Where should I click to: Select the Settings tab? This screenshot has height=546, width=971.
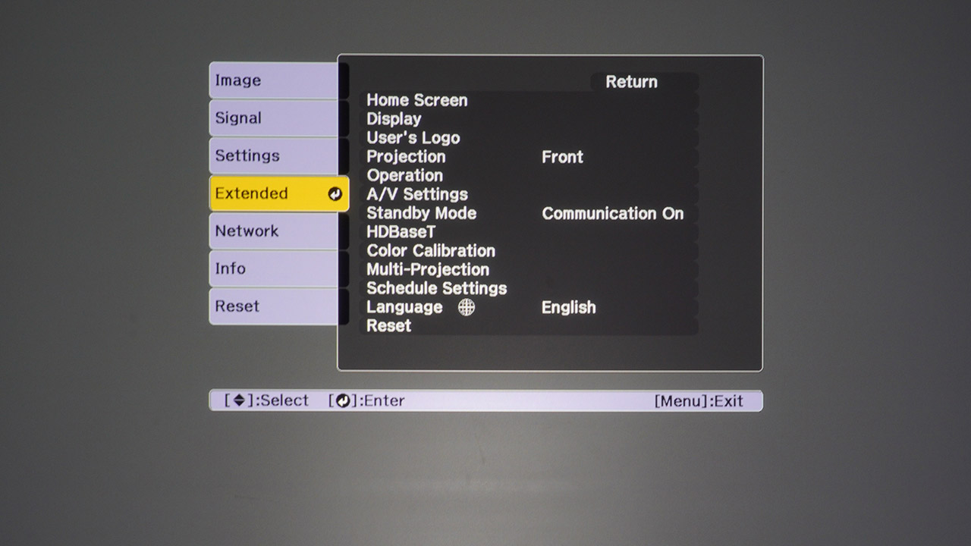(273, 155)
